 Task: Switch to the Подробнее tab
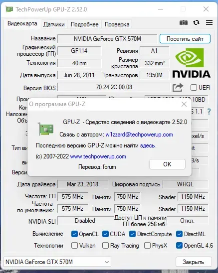85,24
